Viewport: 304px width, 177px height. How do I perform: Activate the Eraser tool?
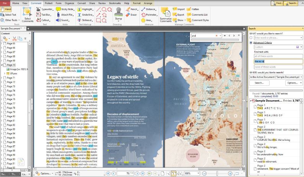click(131, 14)
